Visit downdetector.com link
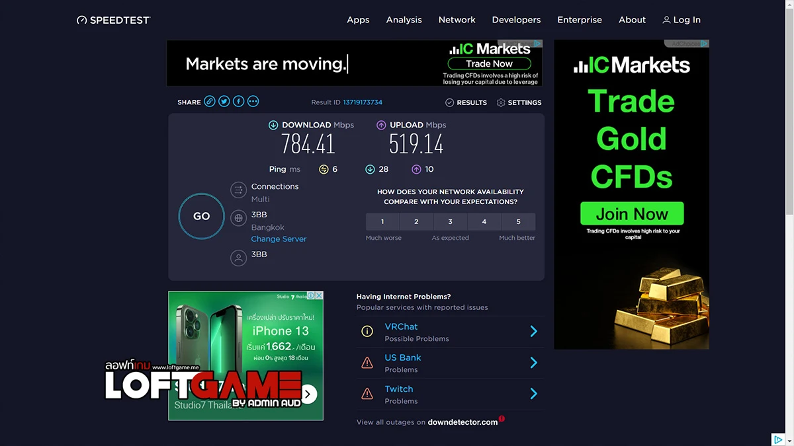The width and height of the screenshot is (794, 446). point(463,422)
